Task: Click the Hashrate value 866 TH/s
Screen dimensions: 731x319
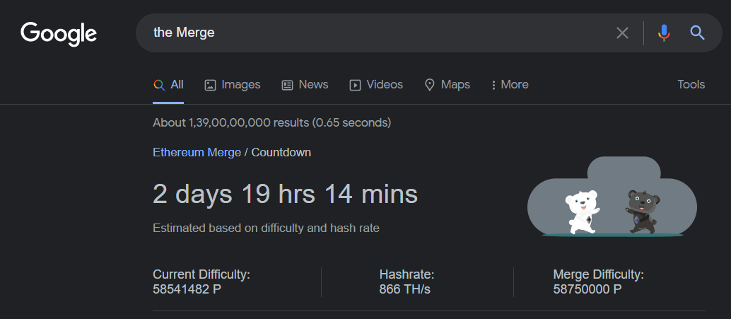Action: click(x=404, y=289)
